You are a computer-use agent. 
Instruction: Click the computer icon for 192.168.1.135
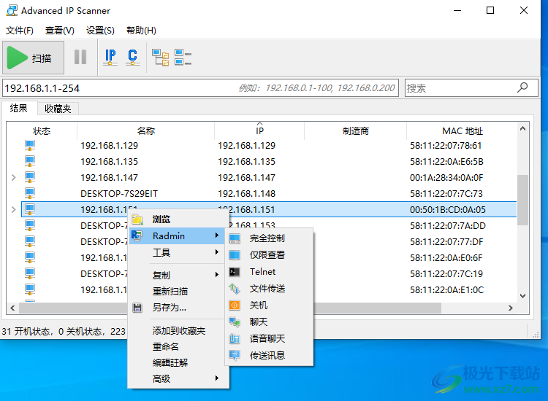point(30,161)
